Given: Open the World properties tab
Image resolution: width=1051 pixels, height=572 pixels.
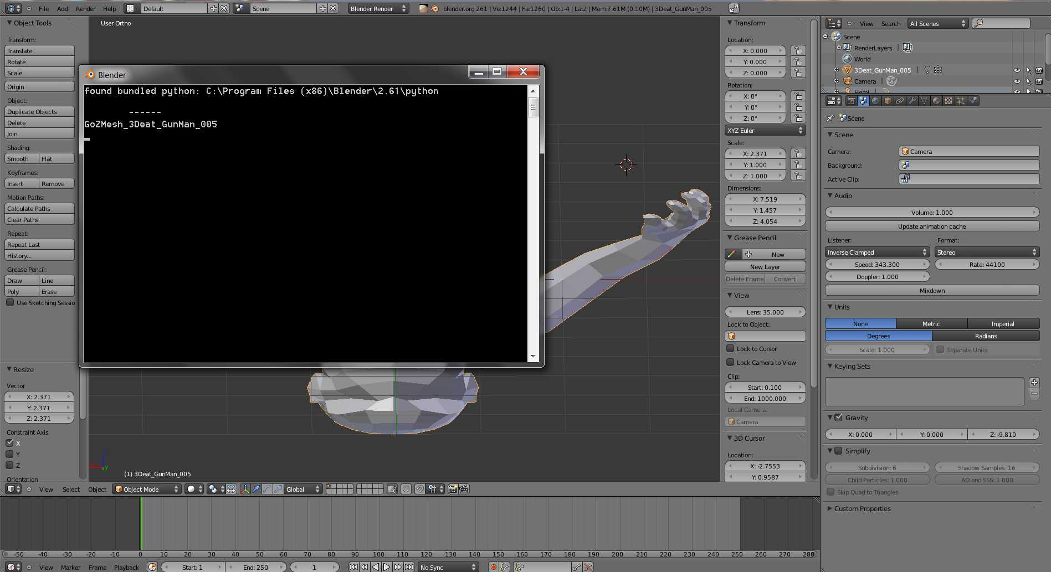Looking at the screenshot, I should click(x=875, y=100).
